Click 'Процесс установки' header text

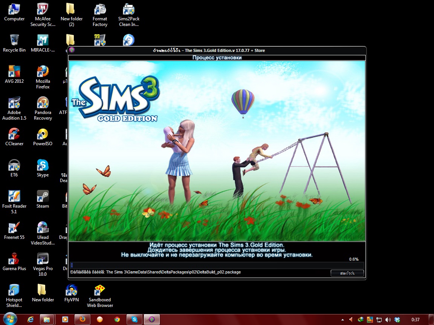pyautogui.click(x=217, y=58)
